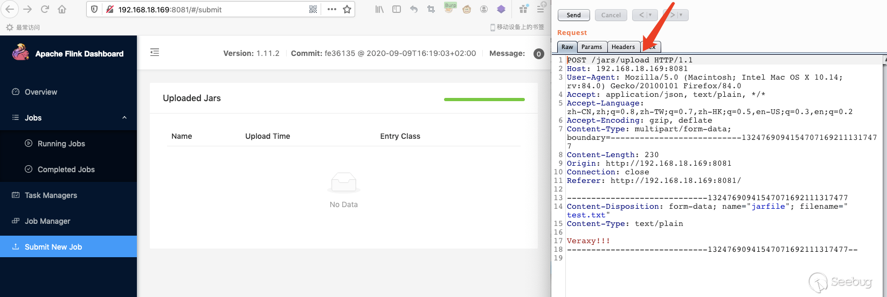The image size is (887, 297).
Task: Click the jarfile name value in request
Action: 768,207
